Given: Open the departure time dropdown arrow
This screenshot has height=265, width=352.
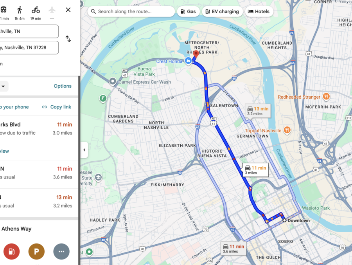Looking at the screenshot, I should click(3, 86).
